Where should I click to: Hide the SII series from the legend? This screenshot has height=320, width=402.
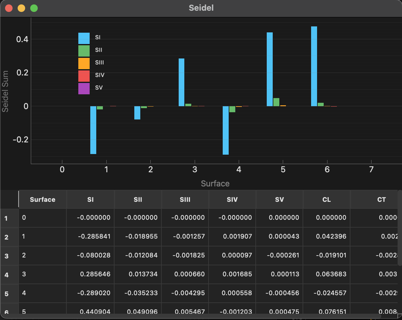click(x=98, y=50)
